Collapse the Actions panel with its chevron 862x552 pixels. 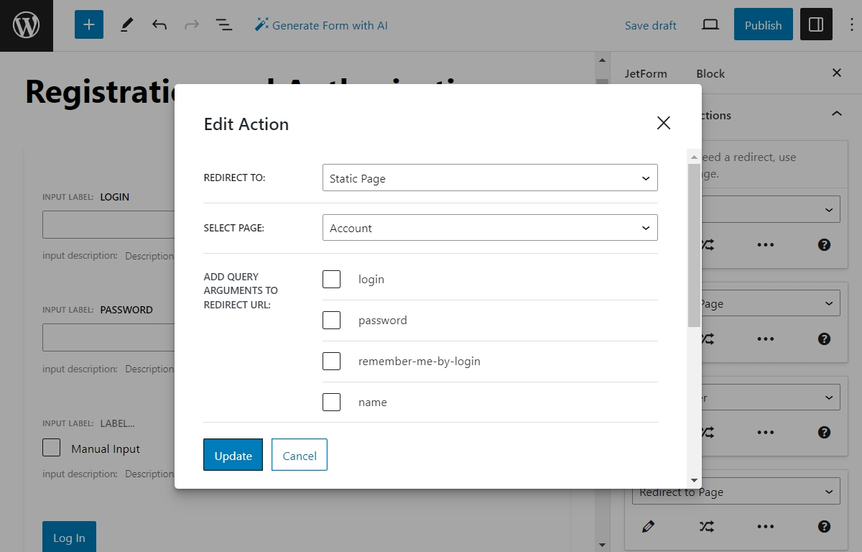835,114
